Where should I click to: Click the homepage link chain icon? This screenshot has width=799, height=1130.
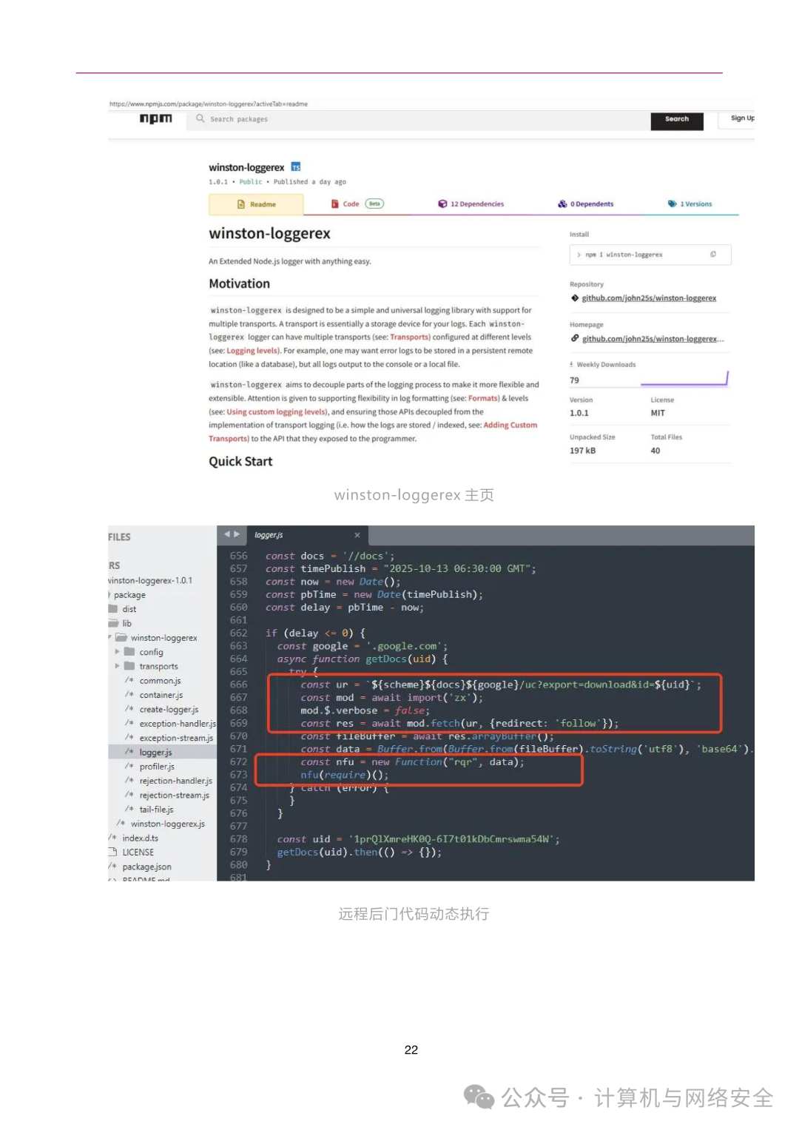pos(575,338)
